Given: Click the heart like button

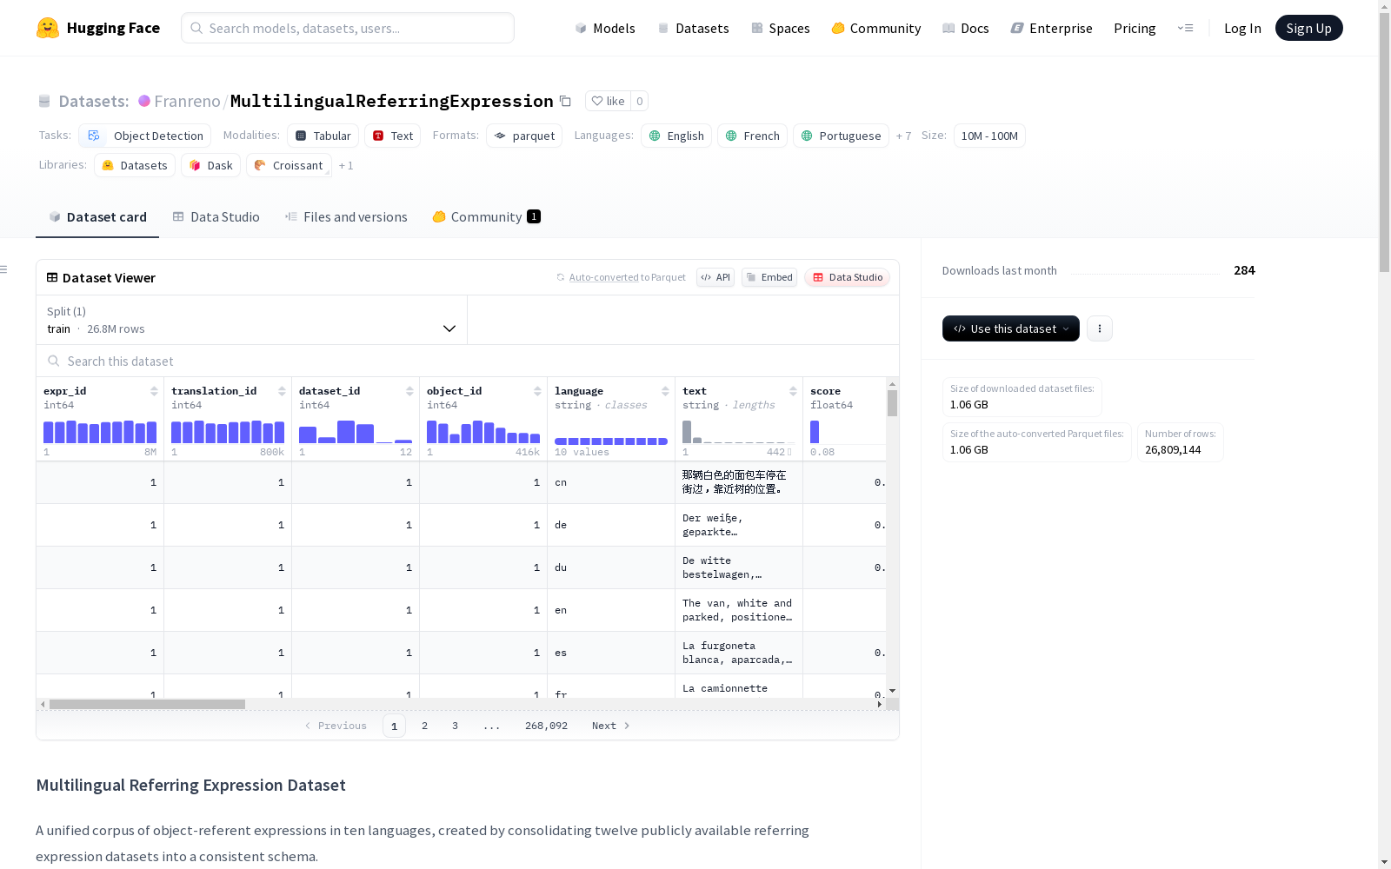Looking at the screenshot, I should [x=608, y=101].
